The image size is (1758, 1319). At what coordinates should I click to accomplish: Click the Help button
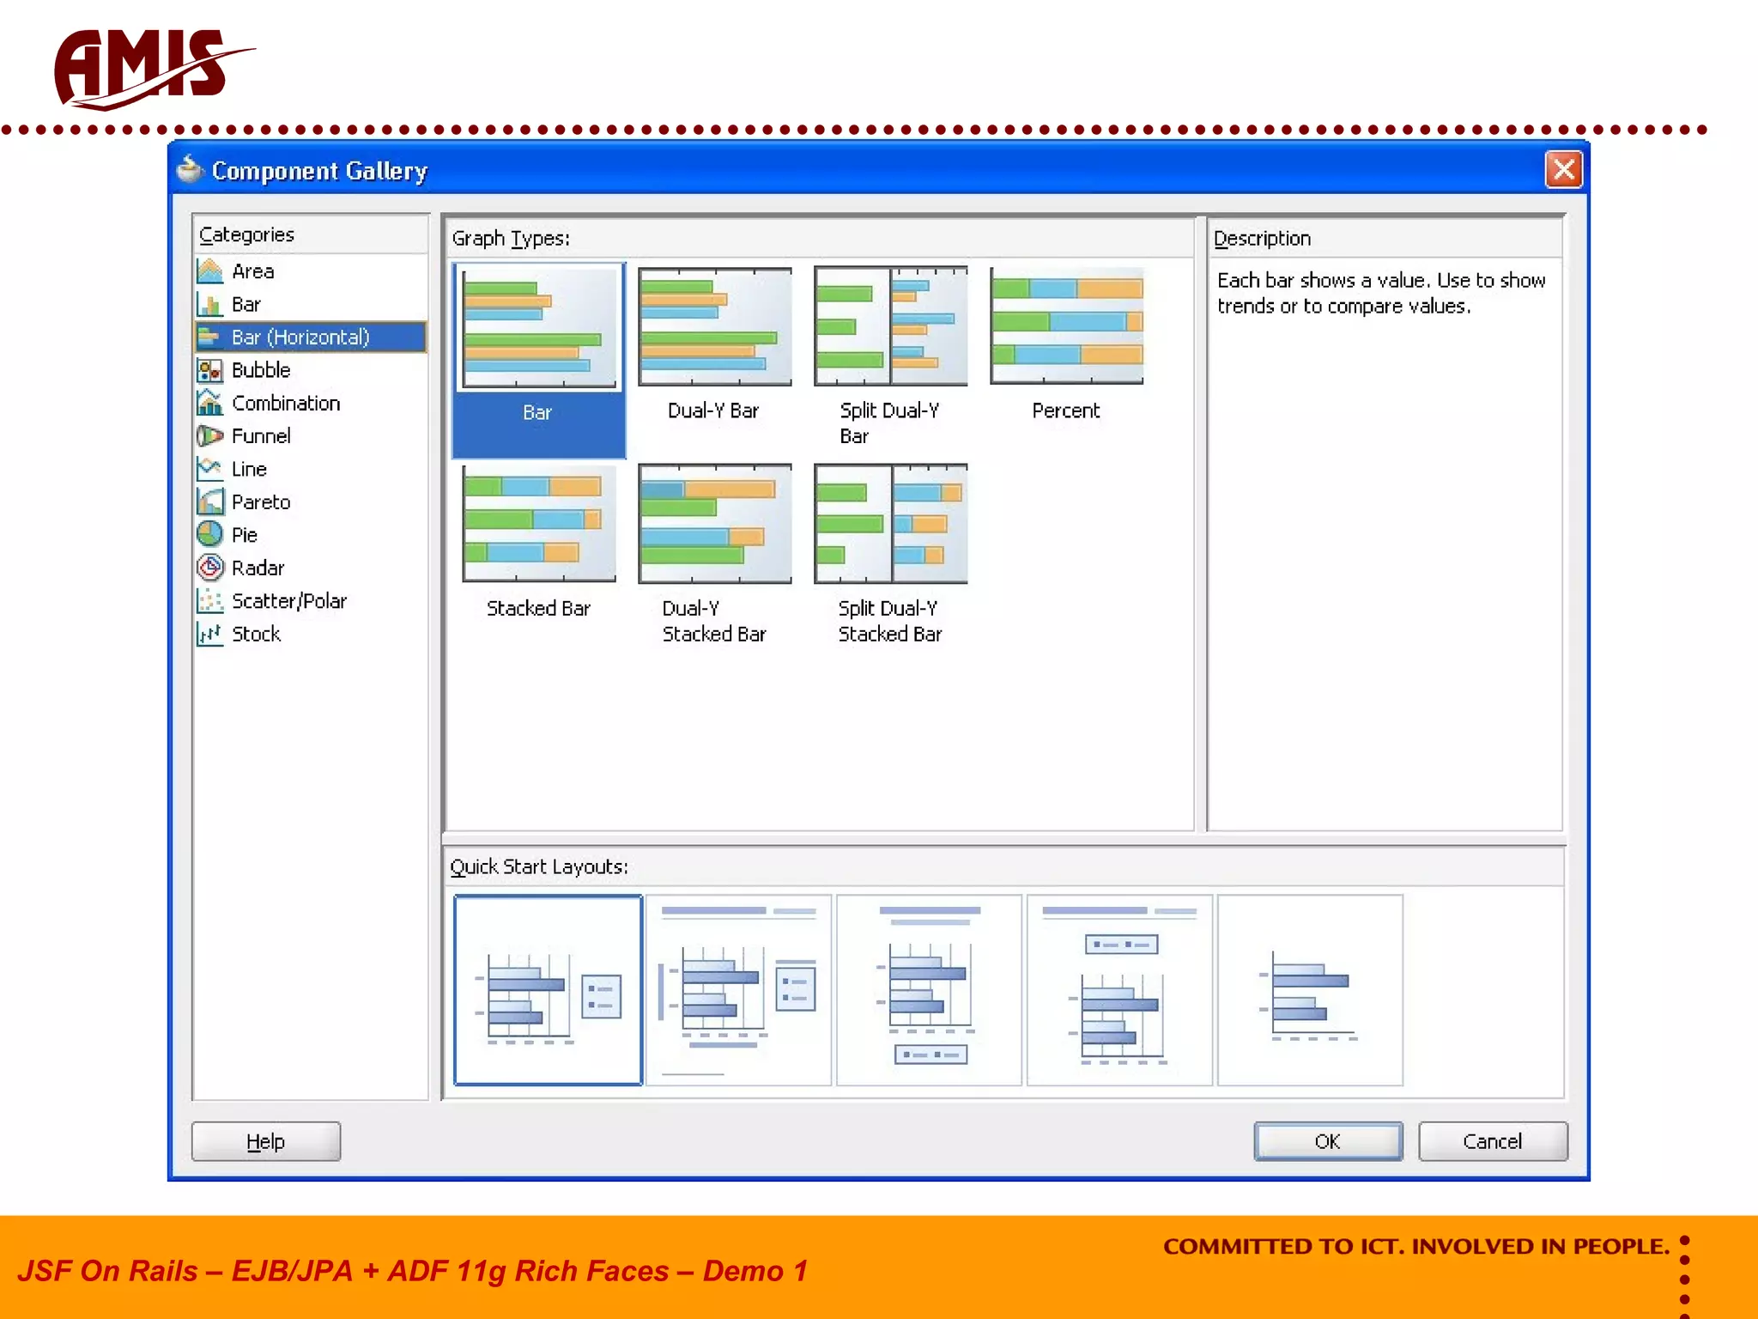pos(265,1141)
